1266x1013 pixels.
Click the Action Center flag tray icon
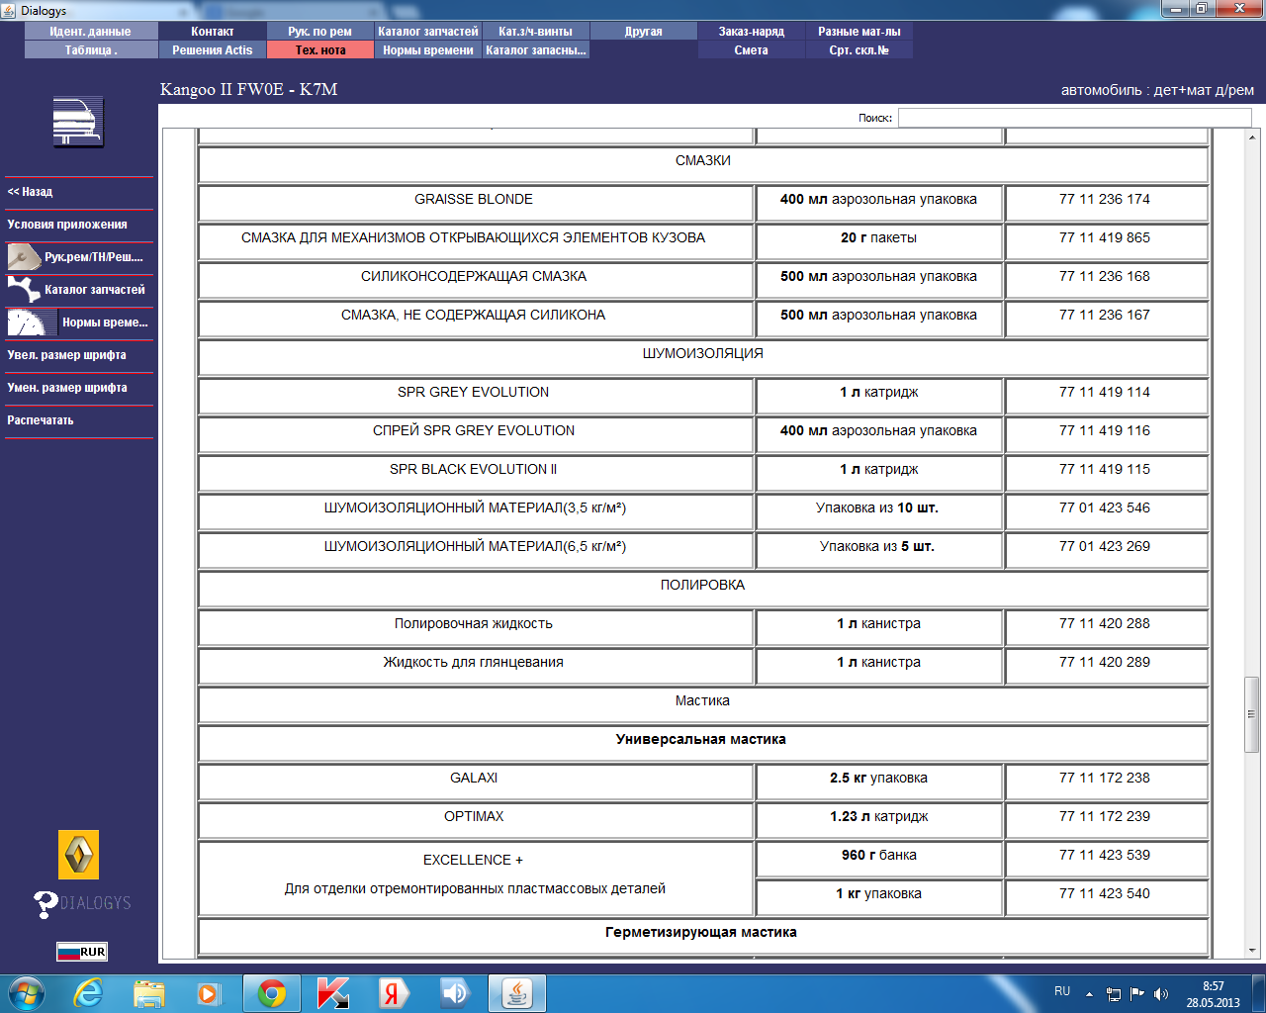[x=1137, y=993]
